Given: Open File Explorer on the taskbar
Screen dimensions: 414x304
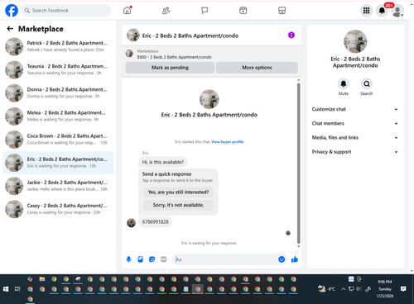Looking at the screenshot, I should 42,279.
